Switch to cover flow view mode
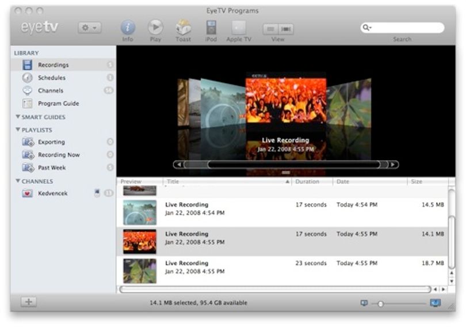Viewport: 466px width, 327px height. click(x=286, y=29)
